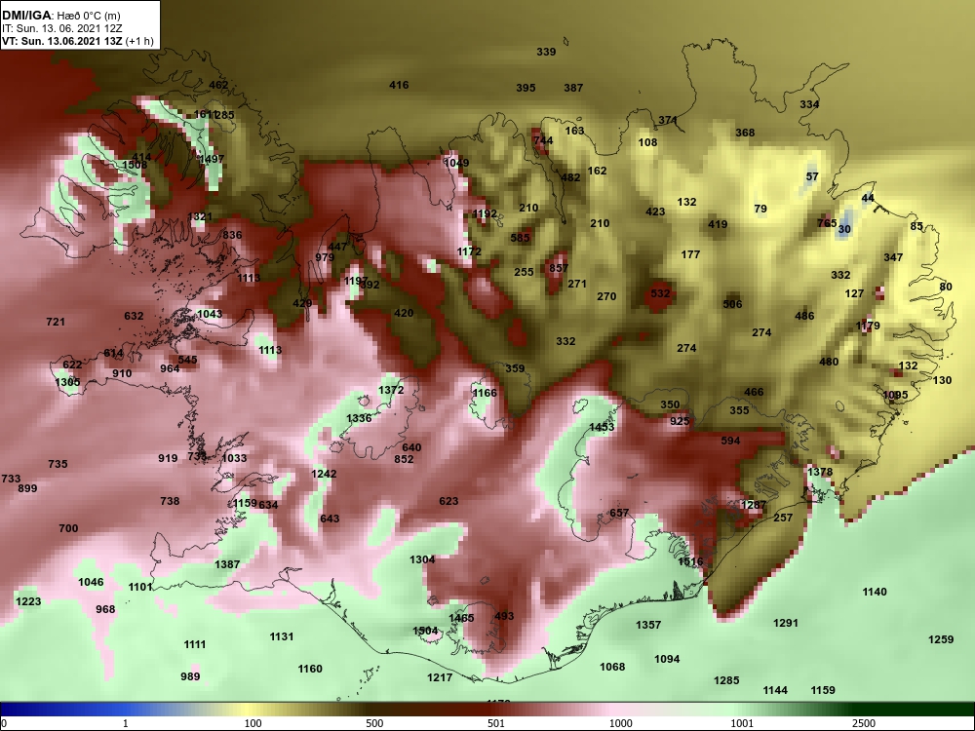The image size is (975, 731).
Task: Select the 'VT: Sun. 13.06.2021 13Z (+1 h)' line
Action: (x=78, y=41)
